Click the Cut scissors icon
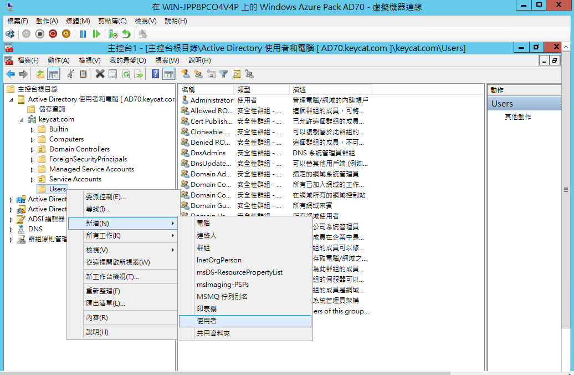The width and height of the screenshot is (574, 375). 71,74
